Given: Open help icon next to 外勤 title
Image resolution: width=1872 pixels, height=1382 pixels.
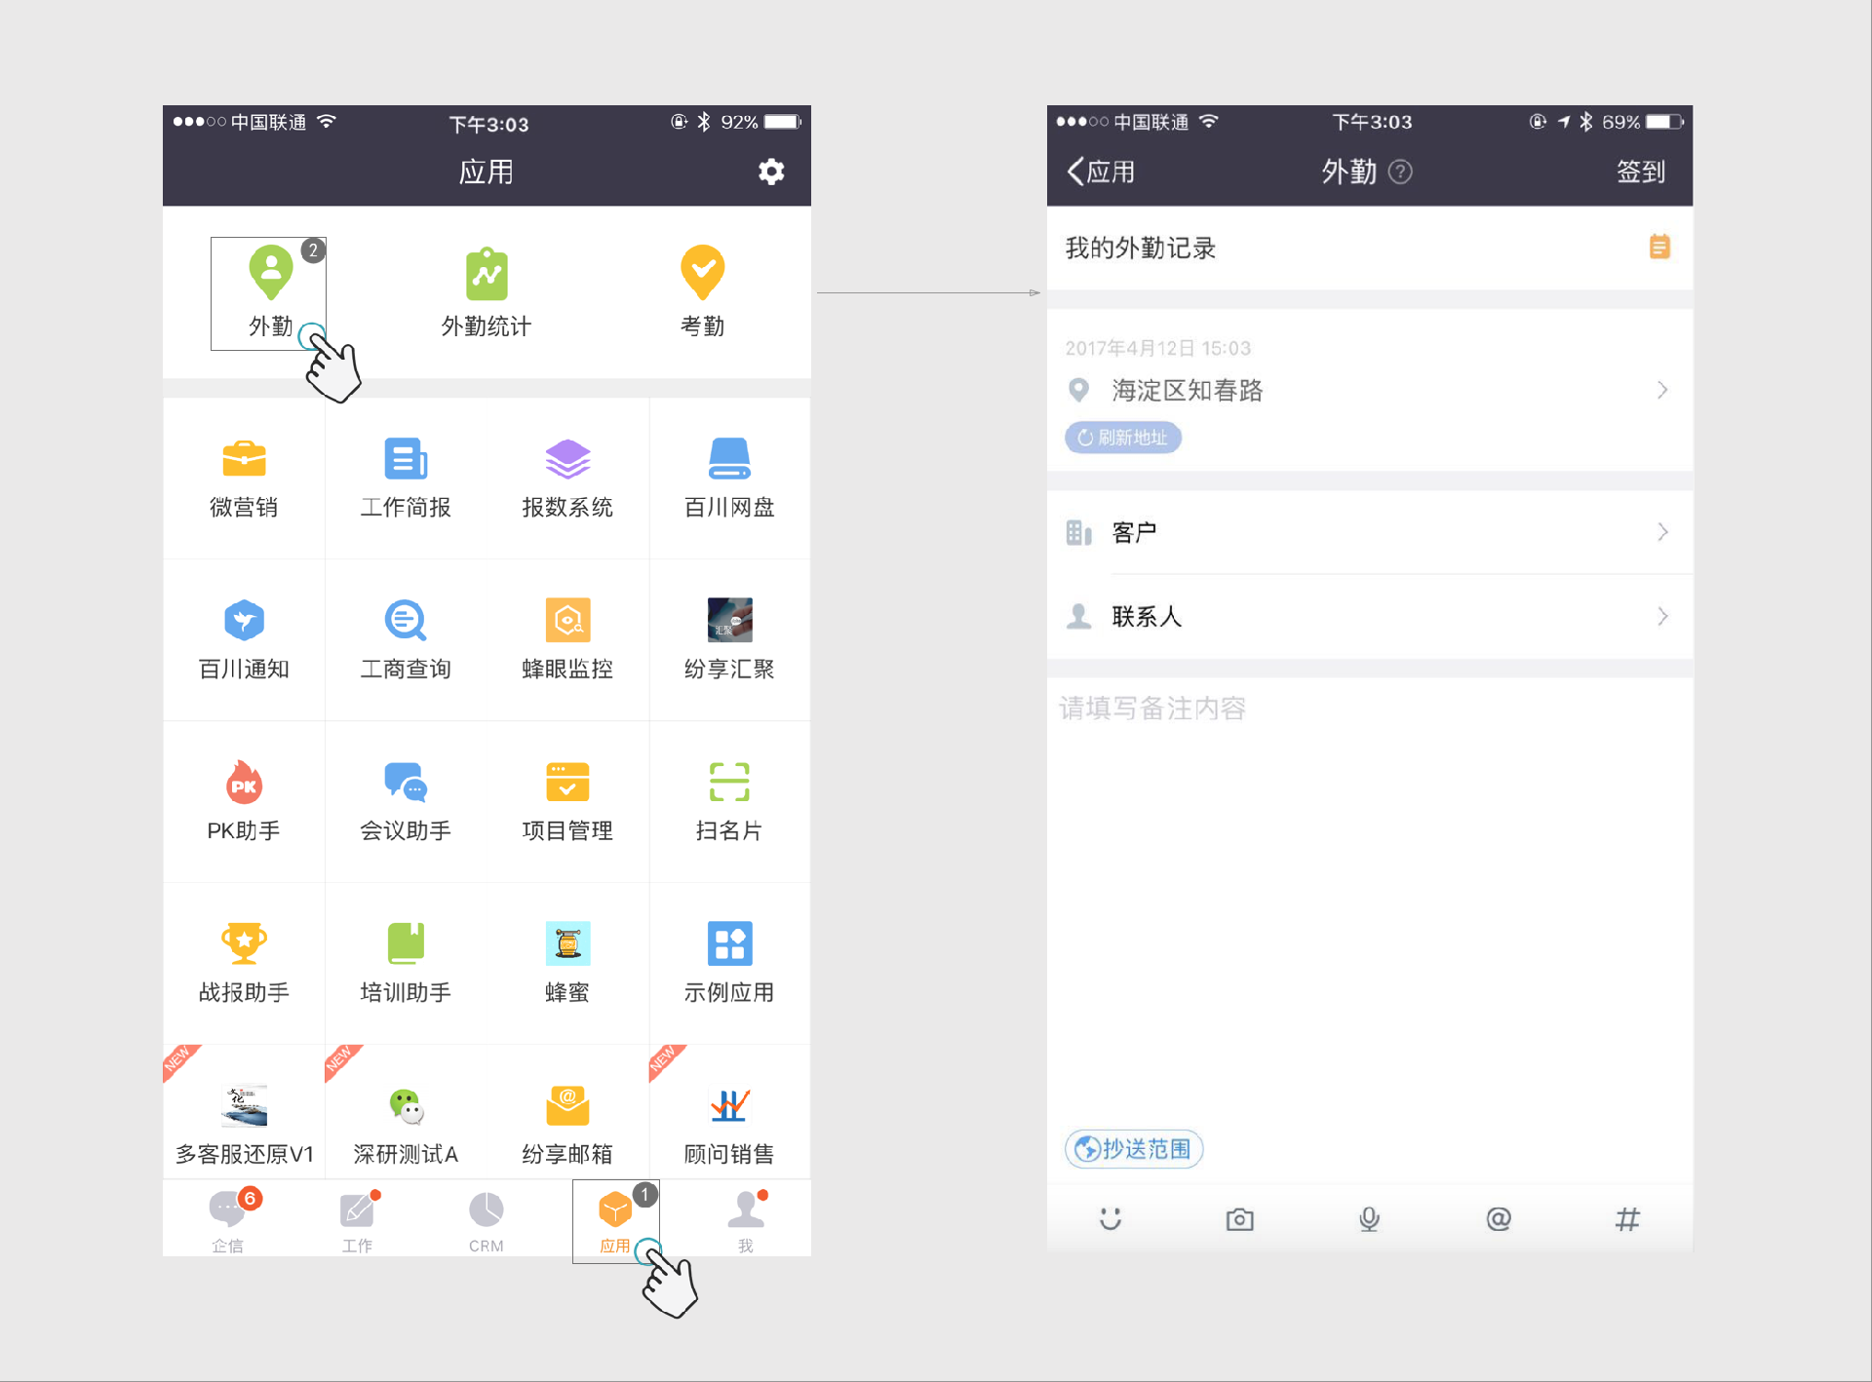Looking at the screenshot, I should [x=1400, y=173].
